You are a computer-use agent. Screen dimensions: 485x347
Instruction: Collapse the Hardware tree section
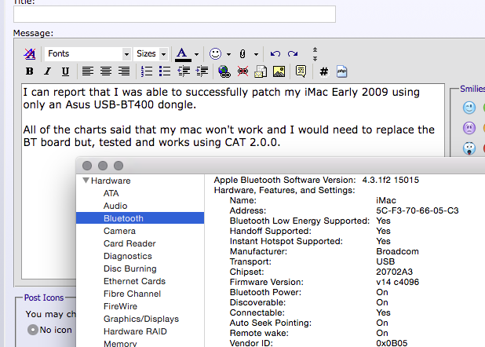click(x=86, y=180)
